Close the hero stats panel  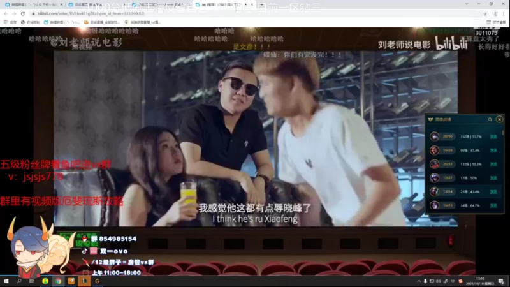499,119
